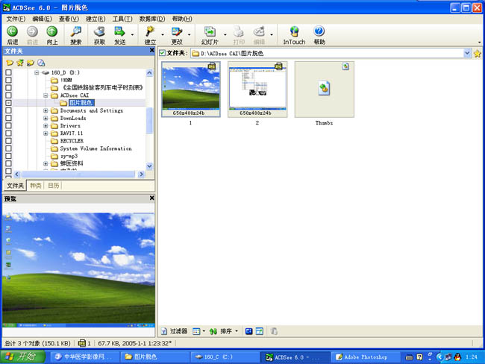Start the 幻灯片 slideshow

tap(210, 35)
